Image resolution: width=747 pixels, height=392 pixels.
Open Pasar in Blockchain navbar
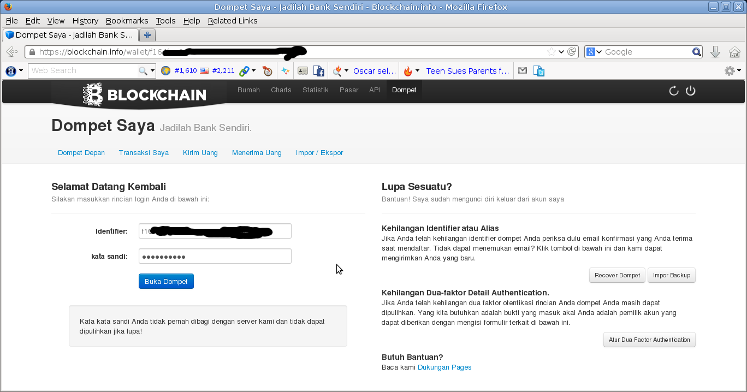coord(349,90)
